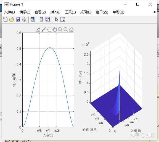This screenshot has width=159, height=142.
Task: Create a new figure with the New icon
Action: pyautogui.click(x=5, y=19)
